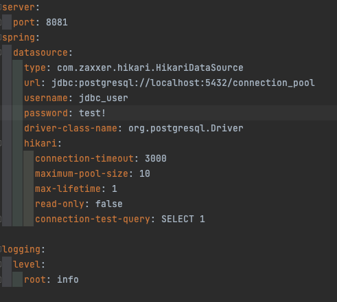The width and height of the screenshot is (337, 302).
Task: Click the jdbc postgresql url value
Action: pos(183,83)
